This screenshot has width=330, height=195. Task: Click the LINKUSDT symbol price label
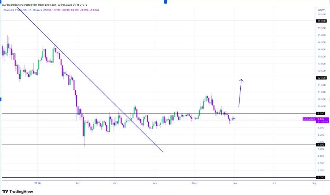pos(309,119)
